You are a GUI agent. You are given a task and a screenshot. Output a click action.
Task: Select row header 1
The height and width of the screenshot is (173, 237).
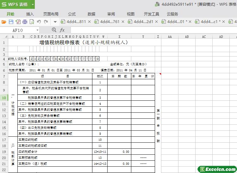4,43
